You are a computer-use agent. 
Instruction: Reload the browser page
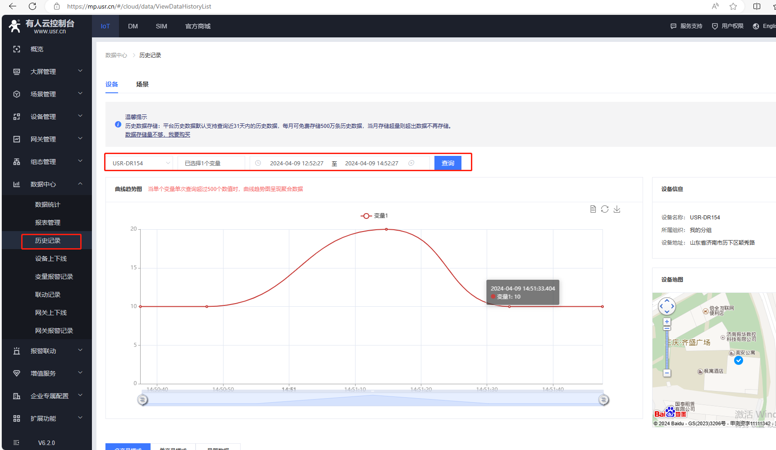(32, 6)
